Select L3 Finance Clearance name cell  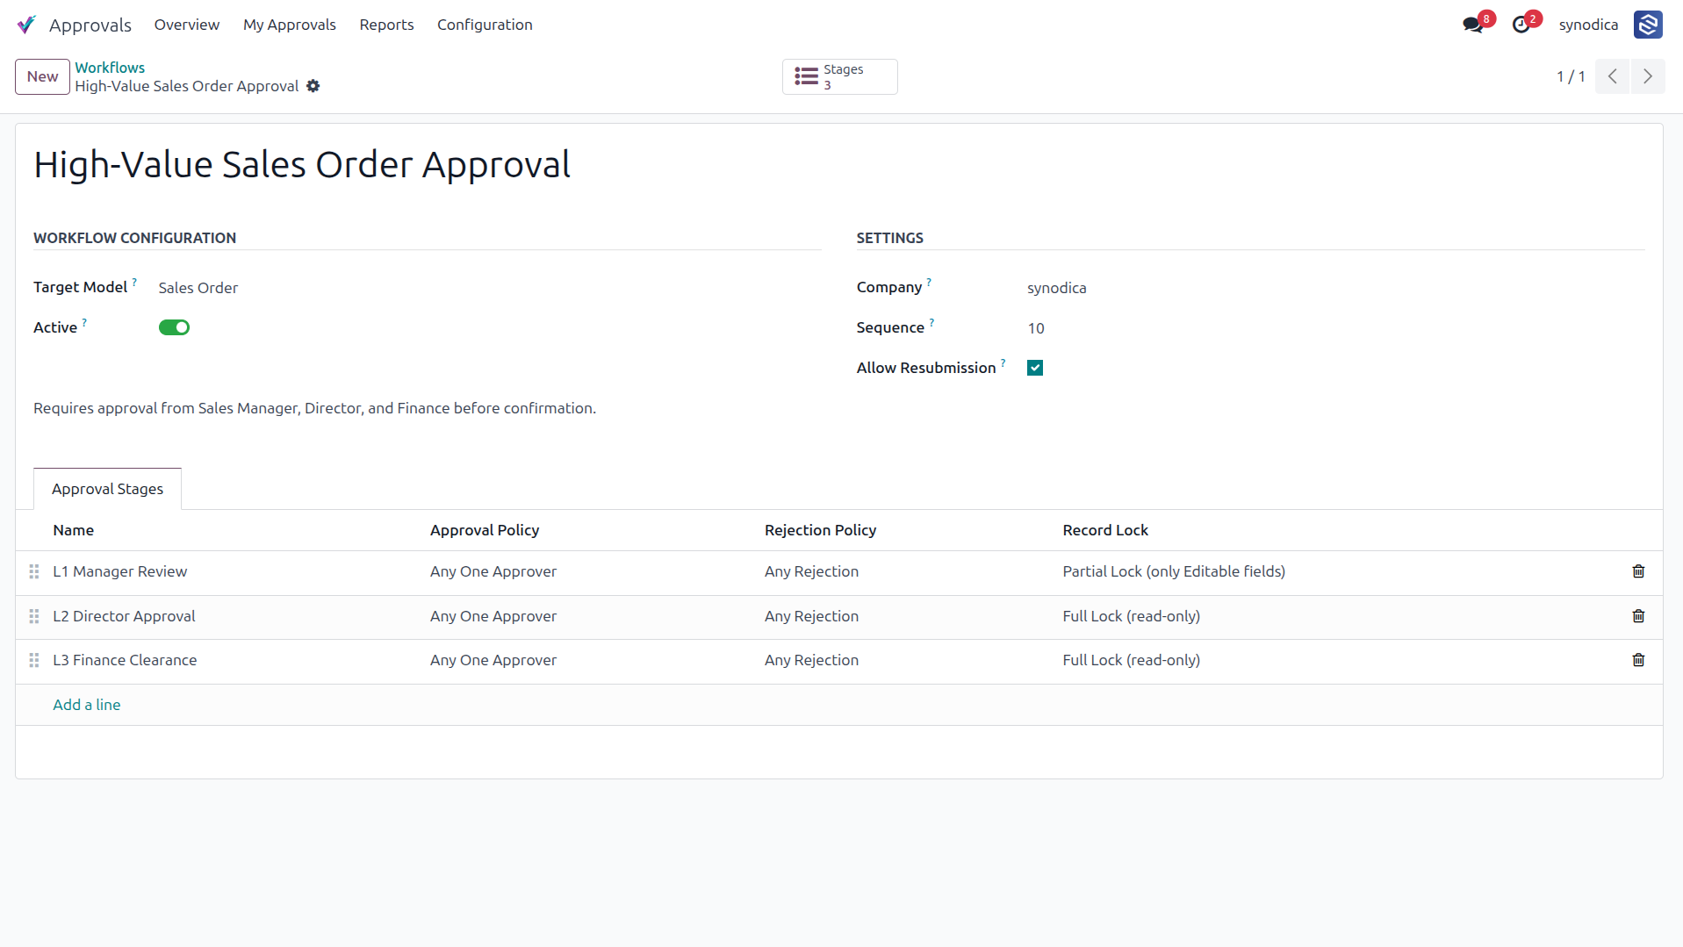coord(125,660)
